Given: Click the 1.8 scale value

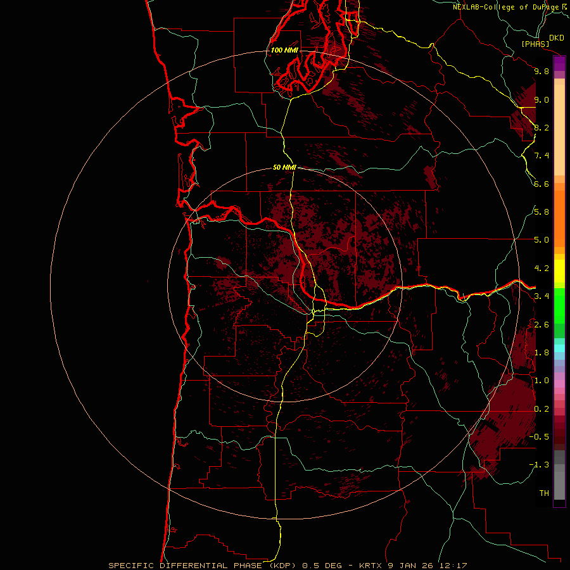Looking at the screenshot, I should pyautogui.click(x=541, y=353).
